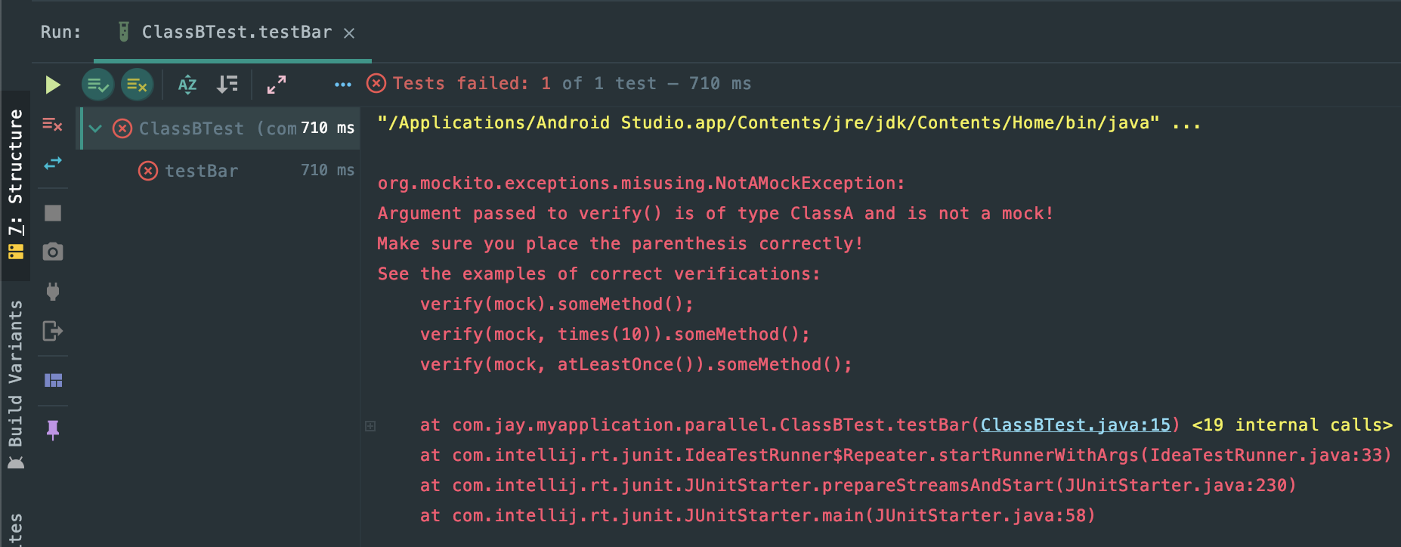The width and height of the screenshot is (1401, 547).
Task: Sort test results alphabetically
Action: pyautogui.click(x=187, y=85)
